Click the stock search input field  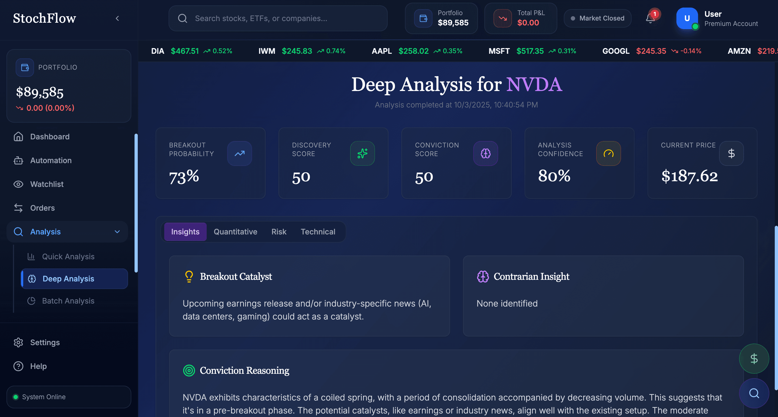coord(278,18)
